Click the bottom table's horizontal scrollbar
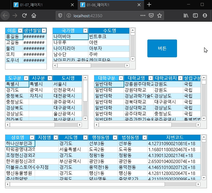 coord(89,184)
